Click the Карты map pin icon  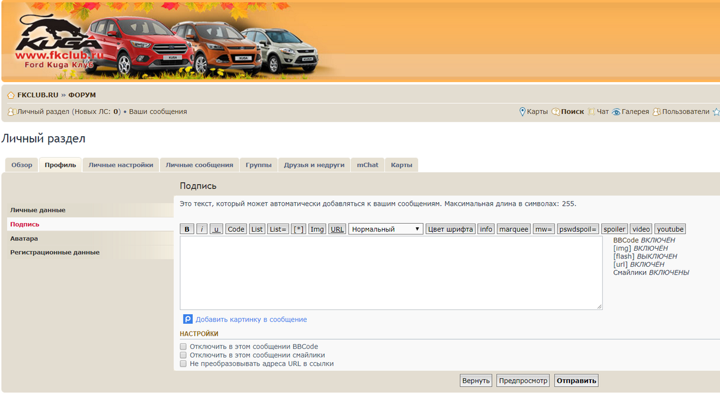coord(522,112)
